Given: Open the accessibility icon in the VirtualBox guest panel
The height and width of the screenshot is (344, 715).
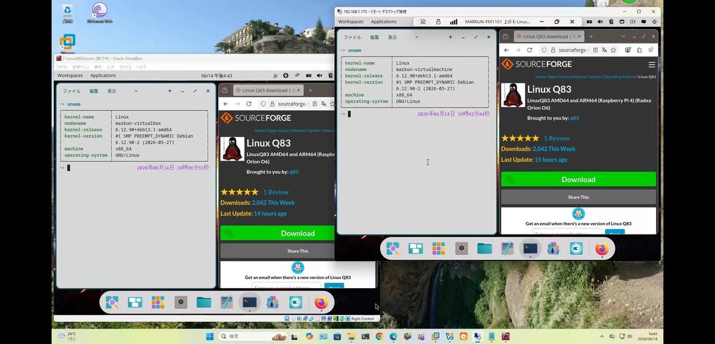Looking at the screenshot, I should pyautogui.click(x=286, y=76).
